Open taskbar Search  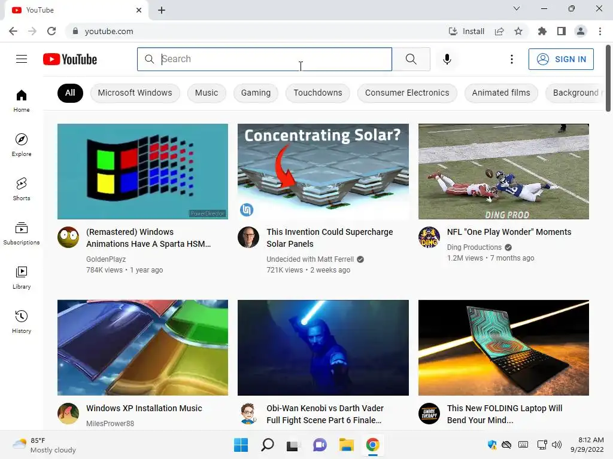[268, 445]
